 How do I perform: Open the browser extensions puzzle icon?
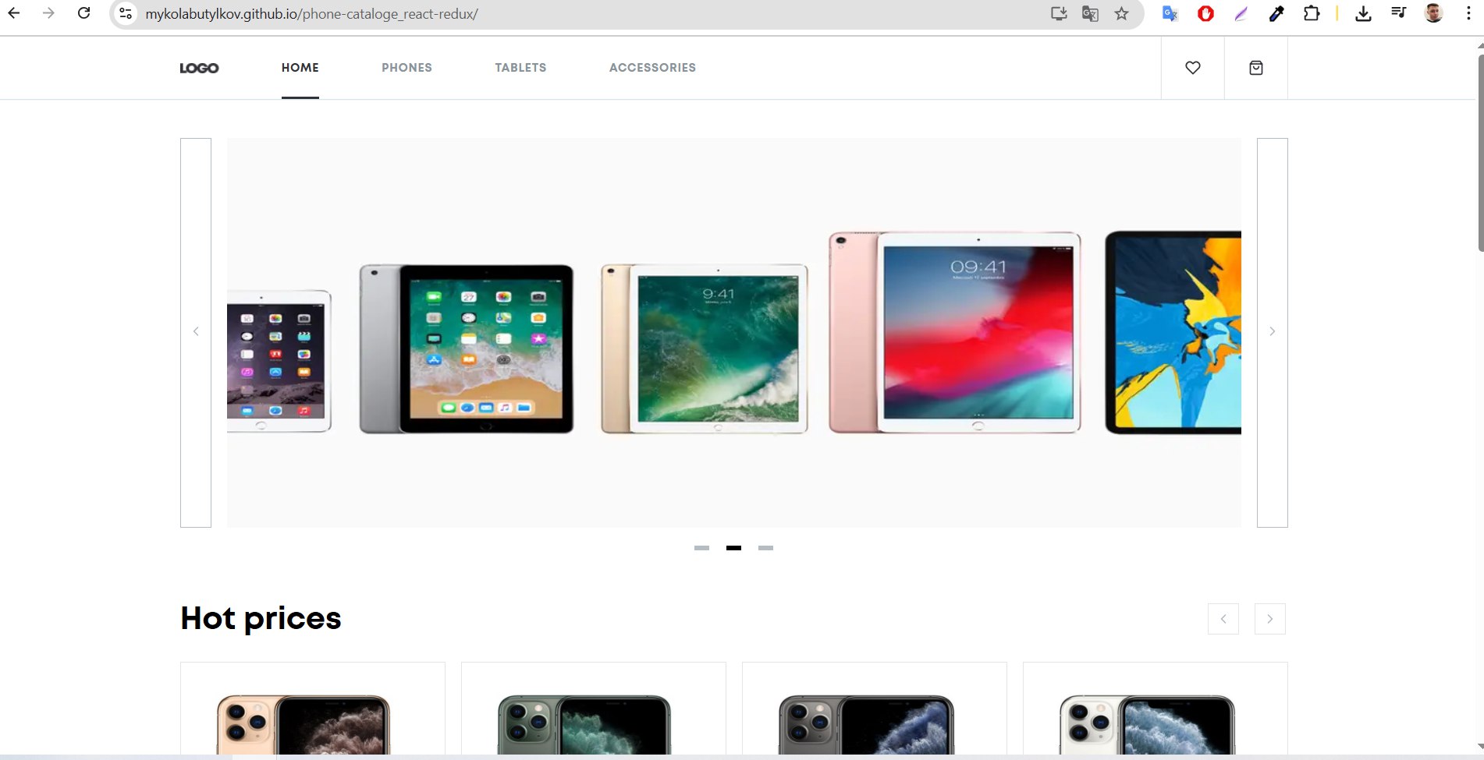(x=1312, y=14)
